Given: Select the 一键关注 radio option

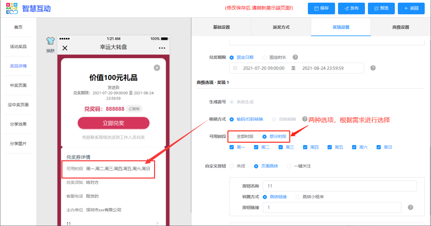Looking at the screenshot, I should click(x=289, y=166).
